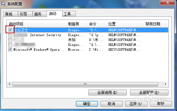177x111 pixels.
Task: Sort by the 制造商 column header
Action: [77, 24]
